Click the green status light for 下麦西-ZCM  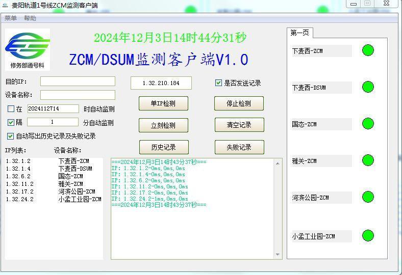[368, 50]
